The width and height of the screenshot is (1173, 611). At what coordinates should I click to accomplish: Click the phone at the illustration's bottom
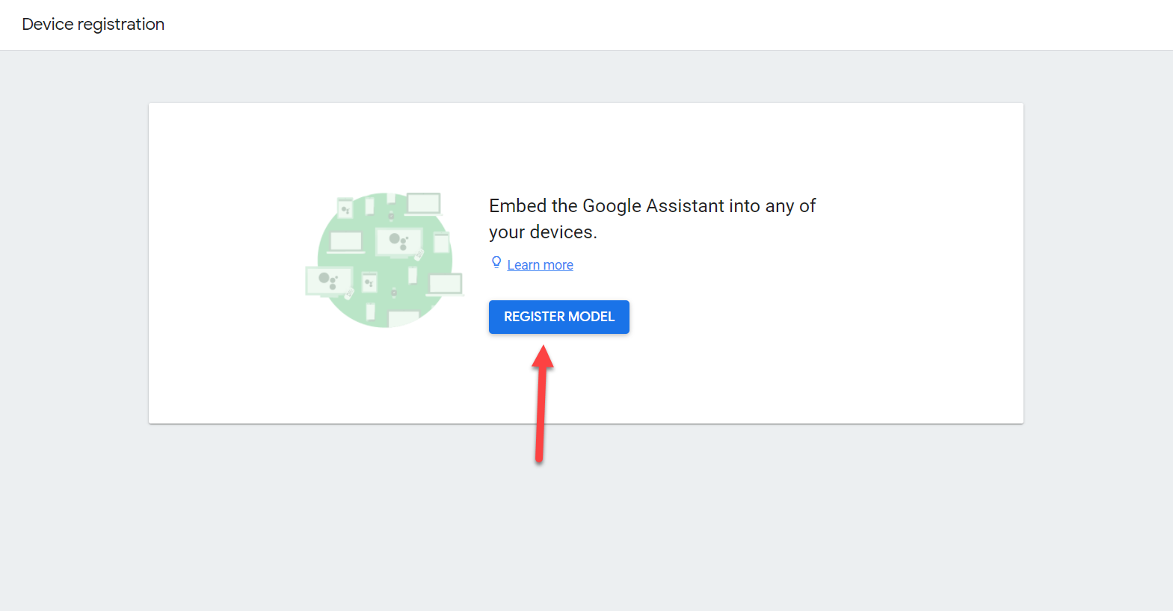370,311
